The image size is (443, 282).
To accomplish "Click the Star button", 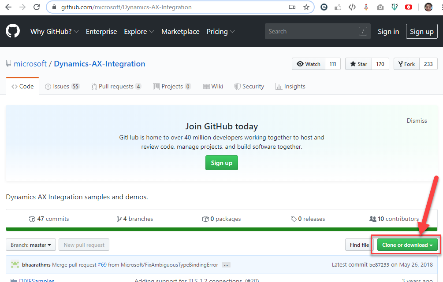I will point(358,64).
